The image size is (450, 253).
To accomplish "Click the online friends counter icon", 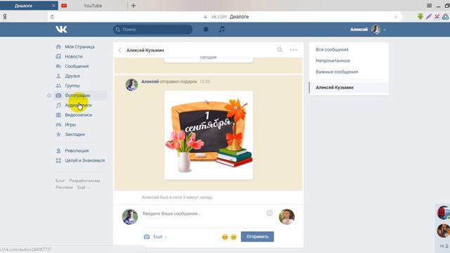I will pyautogui.click(x=444, y=246).
